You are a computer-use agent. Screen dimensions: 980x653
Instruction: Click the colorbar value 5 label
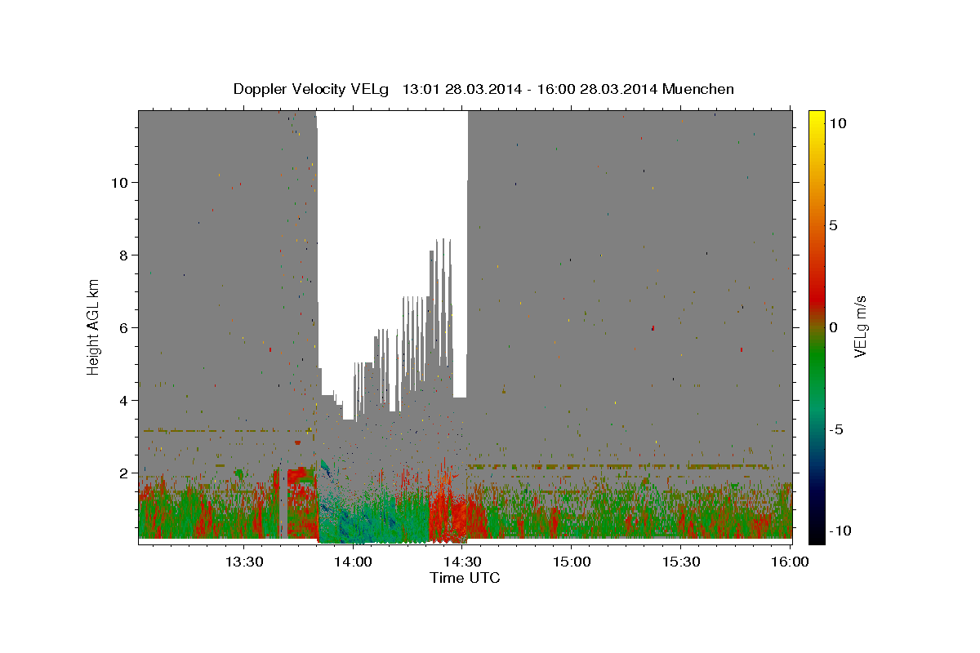[x=833, y=225]
